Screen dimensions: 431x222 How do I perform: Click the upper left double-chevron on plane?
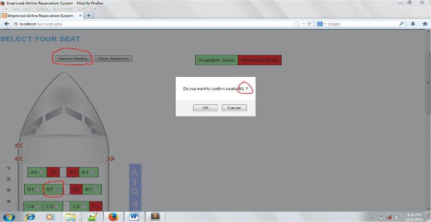[x=19, y=146]
